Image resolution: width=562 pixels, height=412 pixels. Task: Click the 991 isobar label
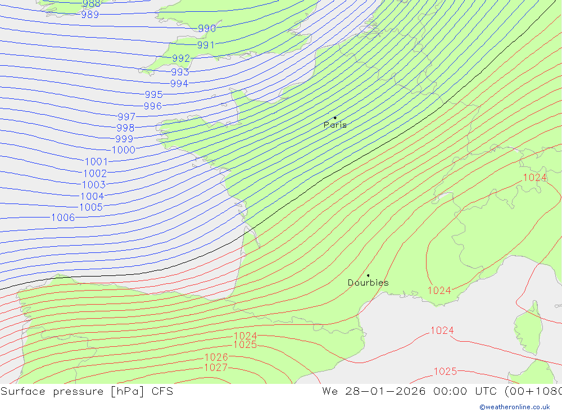206,45
